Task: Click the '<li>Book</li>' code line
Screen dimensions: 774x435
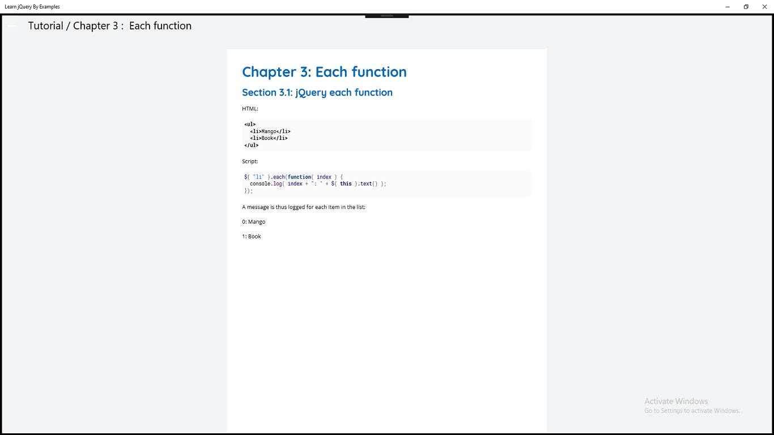Action: pos(269,138)
